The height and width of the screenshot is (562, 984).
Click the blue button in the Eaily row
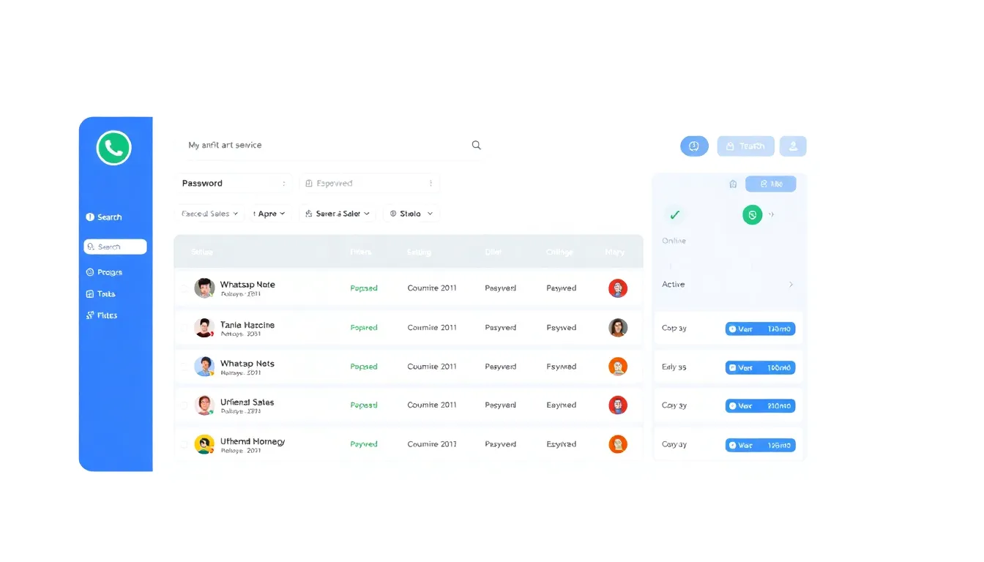pyautogui.click(x=760, y=367)
